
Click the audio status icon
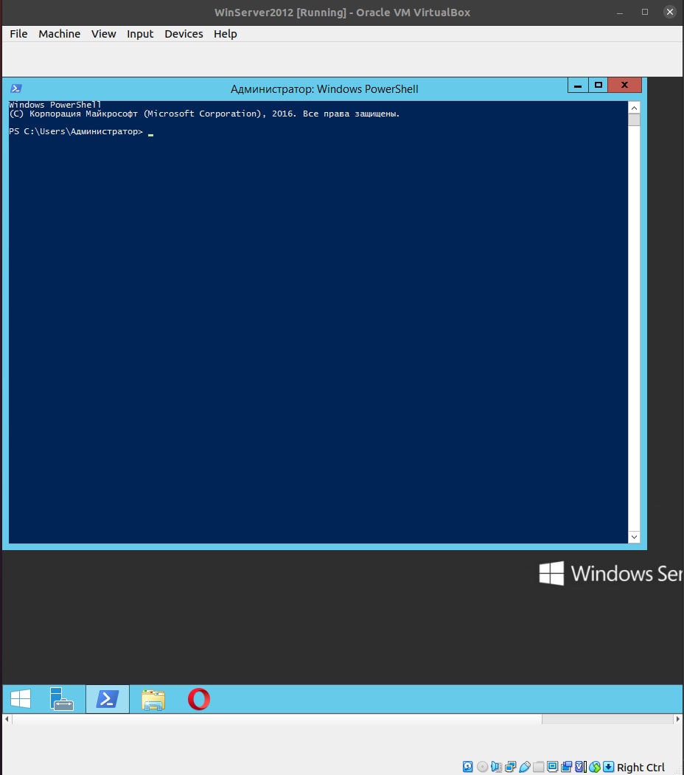[496, 767]
